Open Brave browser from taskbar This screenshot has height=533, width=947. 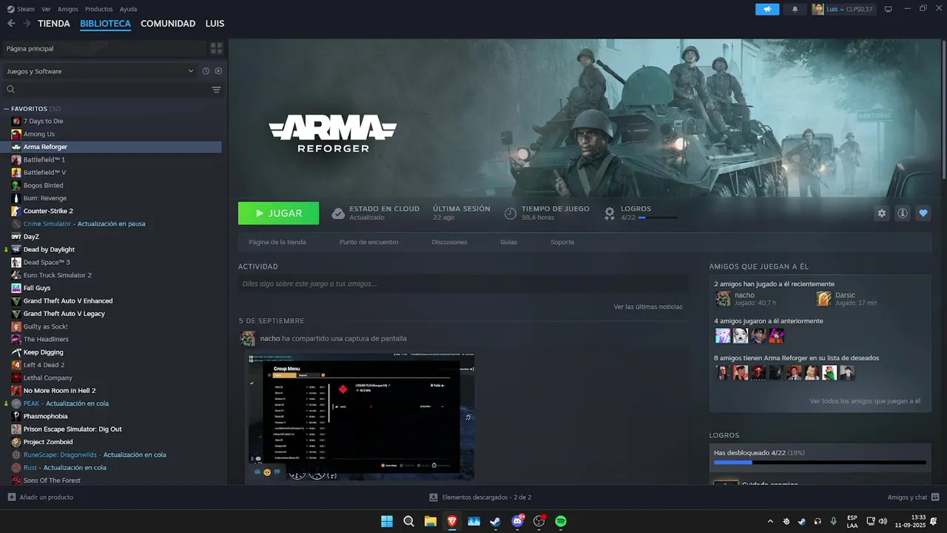click(452, 521)
